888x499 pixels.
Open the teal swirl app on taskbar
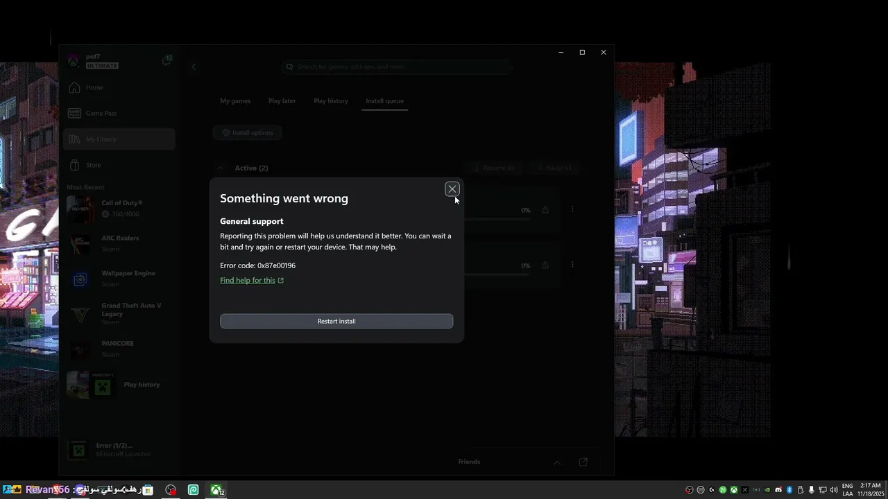[x=194, y=490]
